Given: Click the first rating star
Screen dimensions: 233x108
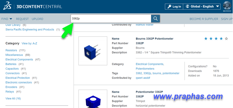Looking at the screenshot, I should [x=206, y=39].
